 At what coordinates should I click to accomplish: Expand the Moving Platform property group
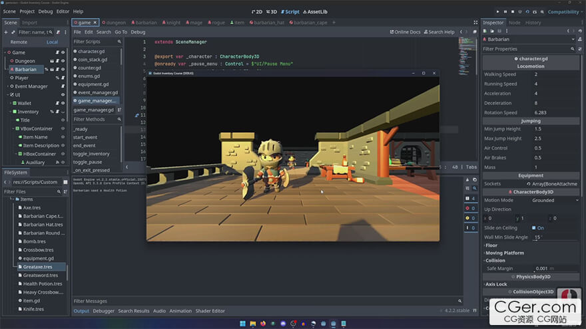[504, 253]
